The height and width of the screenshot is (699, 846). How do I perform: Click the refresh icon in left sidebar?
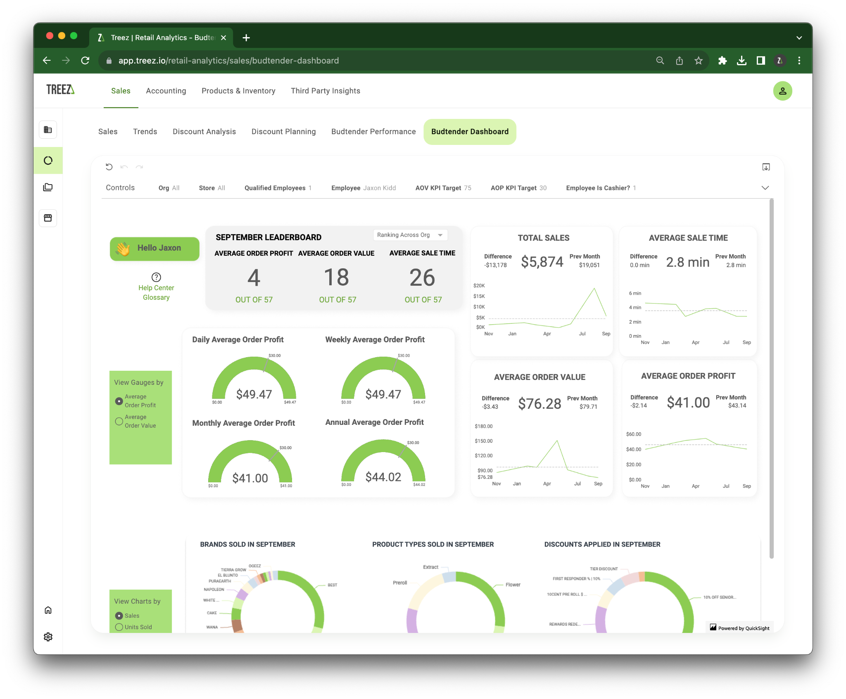point(48,161)
